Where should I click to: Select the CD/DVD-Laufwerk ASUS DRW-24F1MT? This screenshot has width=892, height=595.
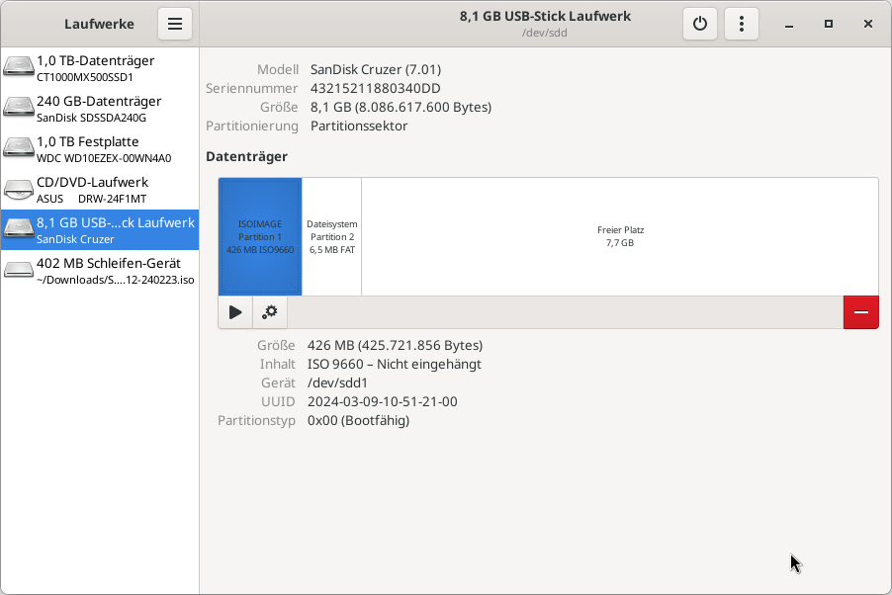click(100, 190)
